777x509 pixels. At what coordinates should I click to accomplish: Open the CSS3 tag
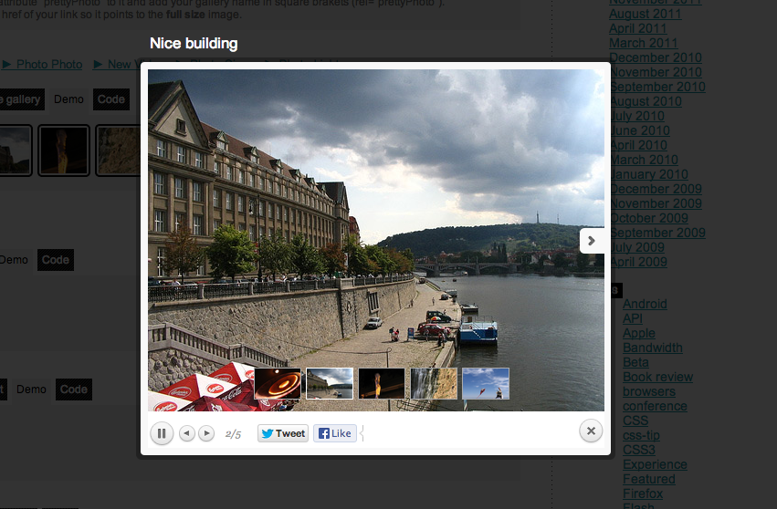(x=639, y=450)
